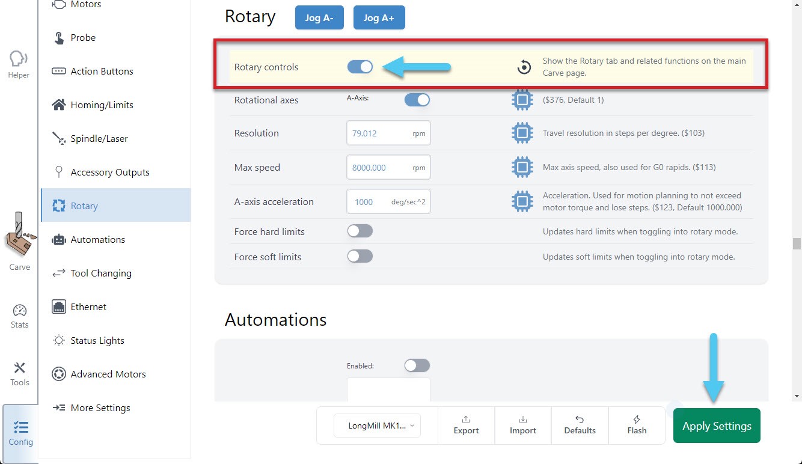Click the Flash firmware icon button
Screen dimensions: 802x464
click(637, 425)
